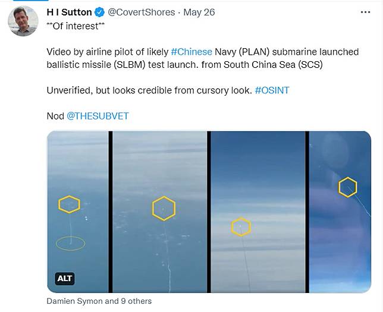Click the yellow oval marker in first image
383x312 pixels.
pos(70,242)
